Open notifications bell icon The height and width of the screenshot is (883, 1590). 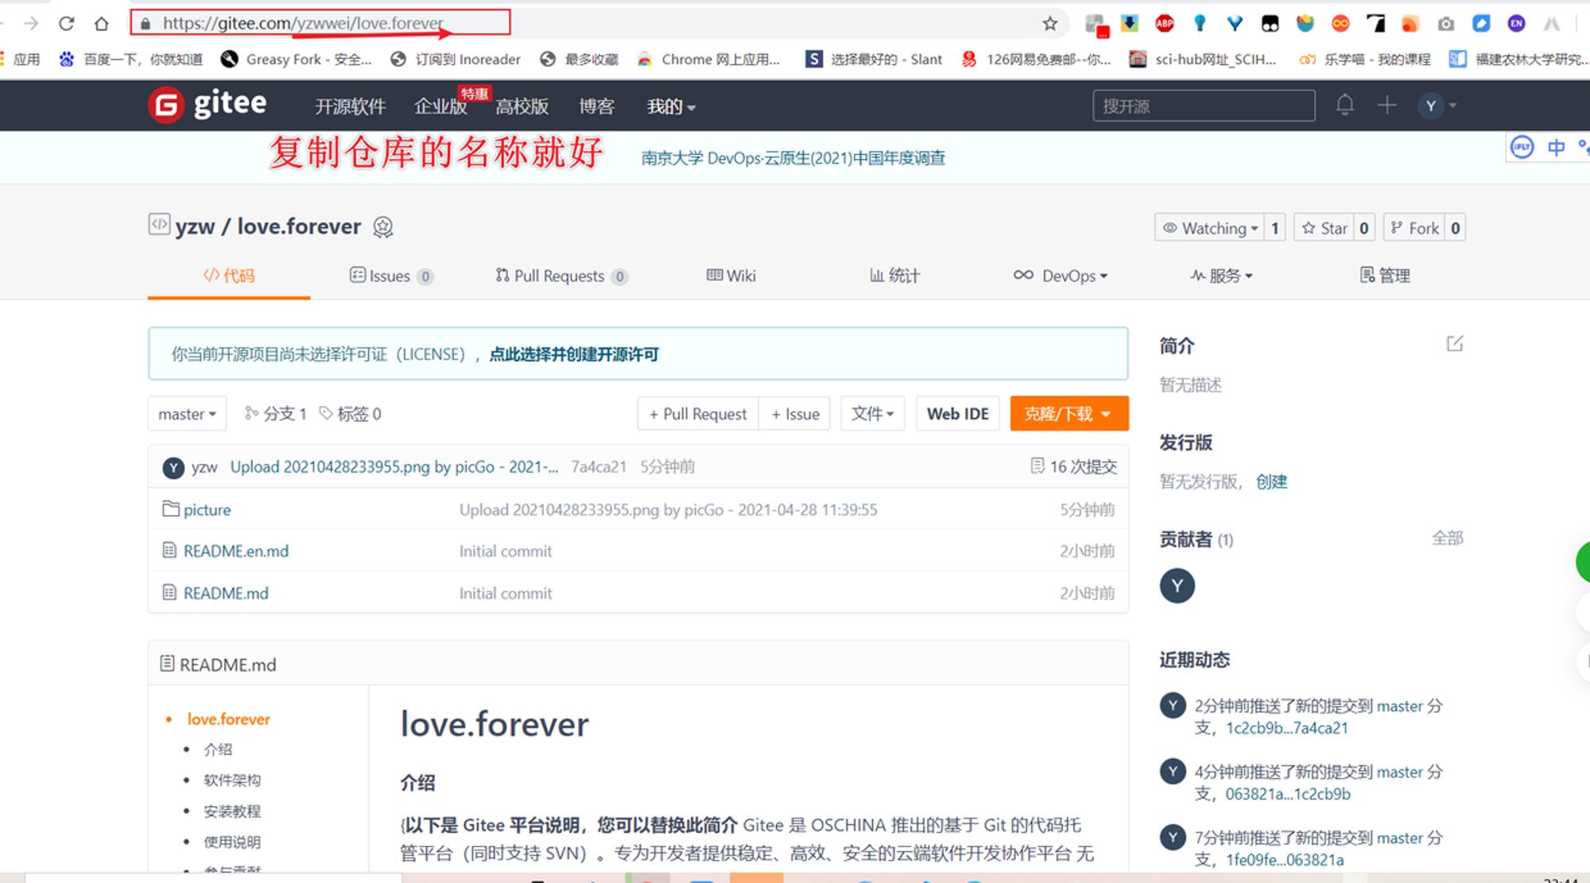[1344, 105]
